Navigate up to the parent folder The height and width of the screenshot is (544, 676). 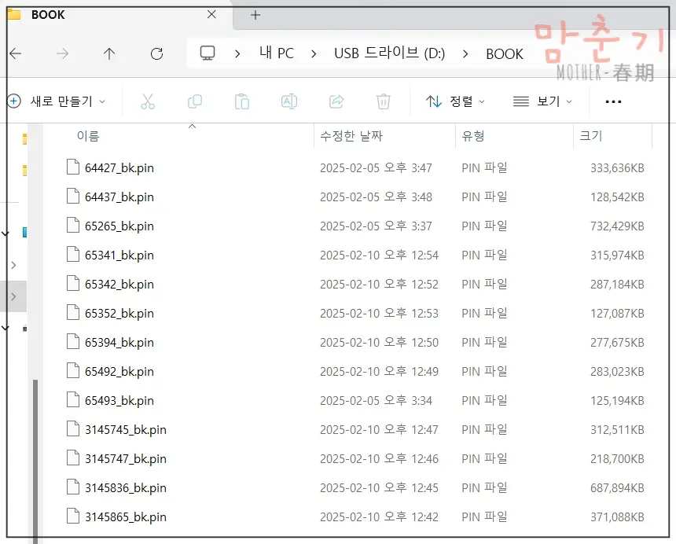tap(109, 53)
